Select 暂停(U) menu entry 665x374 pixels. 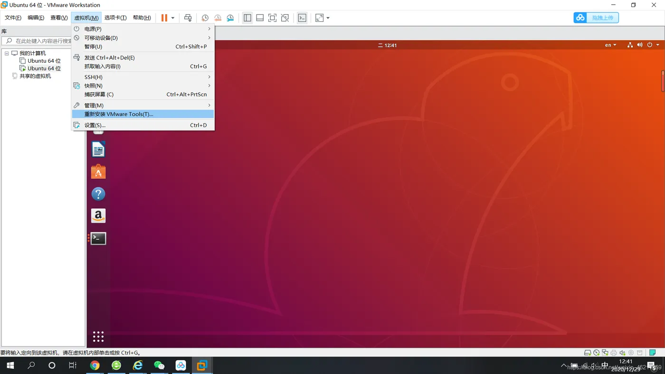(142, 47)
